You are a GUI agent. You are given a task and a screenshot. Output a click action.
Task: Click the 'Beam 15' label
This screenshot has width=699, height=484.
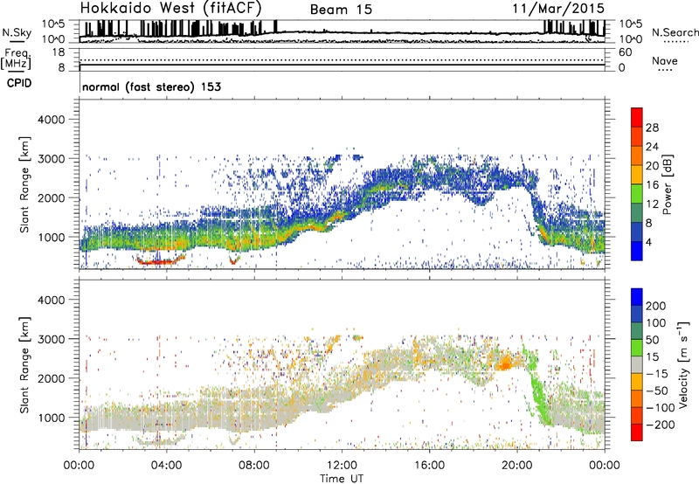(341, 10)
